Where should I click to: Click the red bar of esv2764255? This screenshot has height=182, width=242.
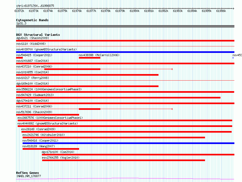(x=123, y=160)
